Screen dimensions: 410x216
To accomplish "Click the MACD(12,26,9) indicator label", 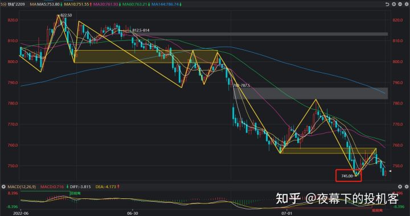I will click(22, 187).
